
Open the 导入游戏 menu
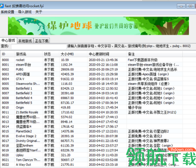coord(25,12)
